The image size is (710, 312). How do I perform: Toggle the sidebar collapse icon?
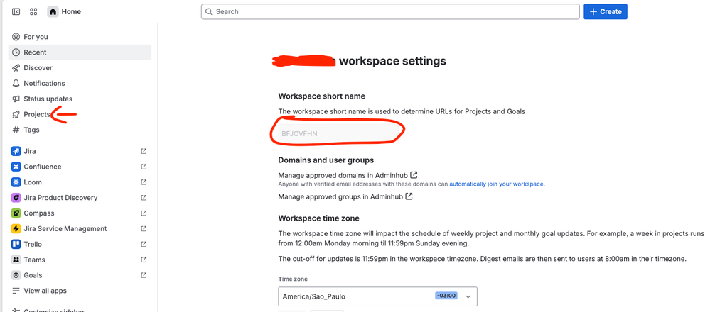pyautogui.click(x=16, y=12)
